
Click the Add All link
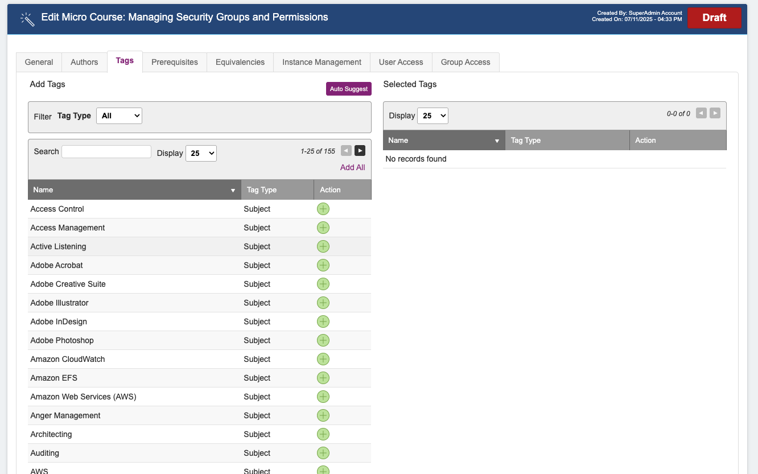(353, 167)
